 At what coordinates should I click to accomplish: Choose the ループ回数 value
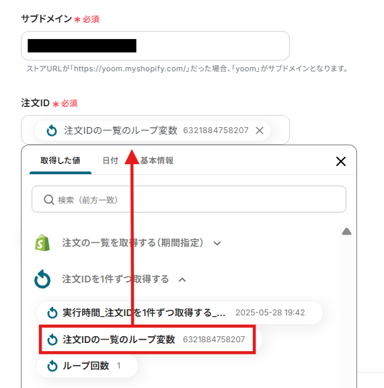click(x=87, y=366)
